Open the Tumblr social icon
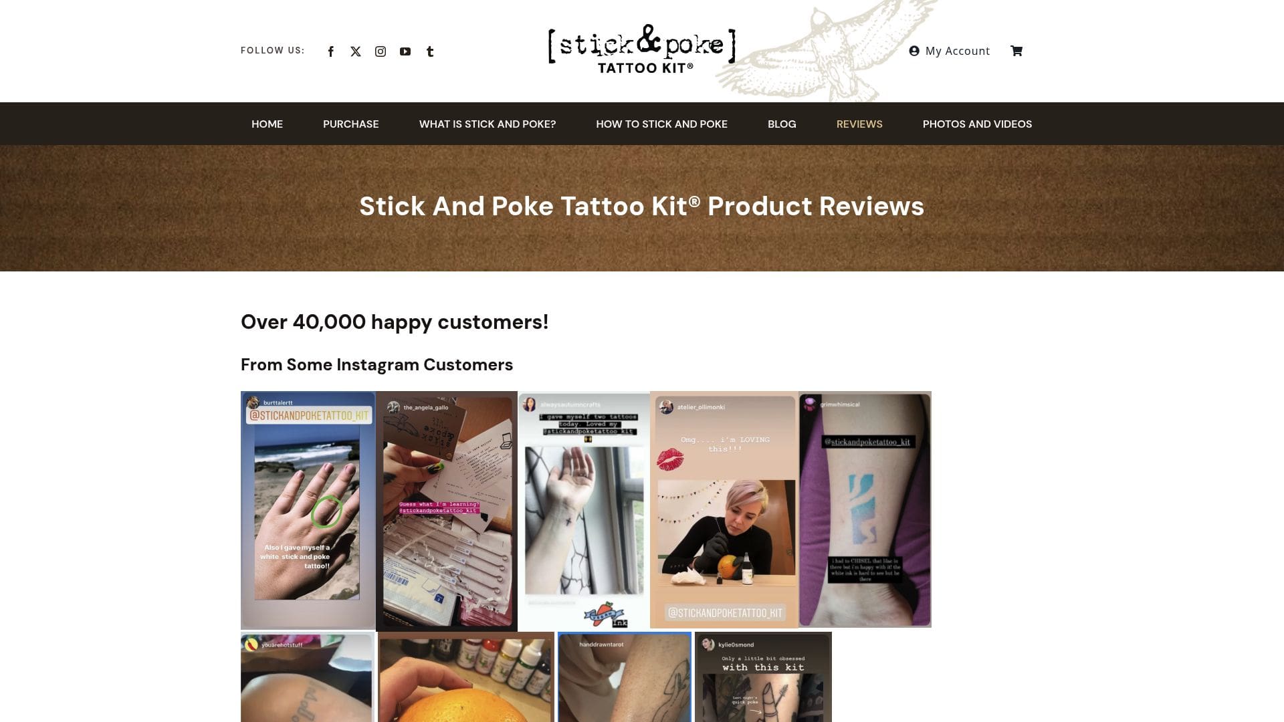Image resolution: width=1284 pixels, height=722 pixels. [430, 51]
